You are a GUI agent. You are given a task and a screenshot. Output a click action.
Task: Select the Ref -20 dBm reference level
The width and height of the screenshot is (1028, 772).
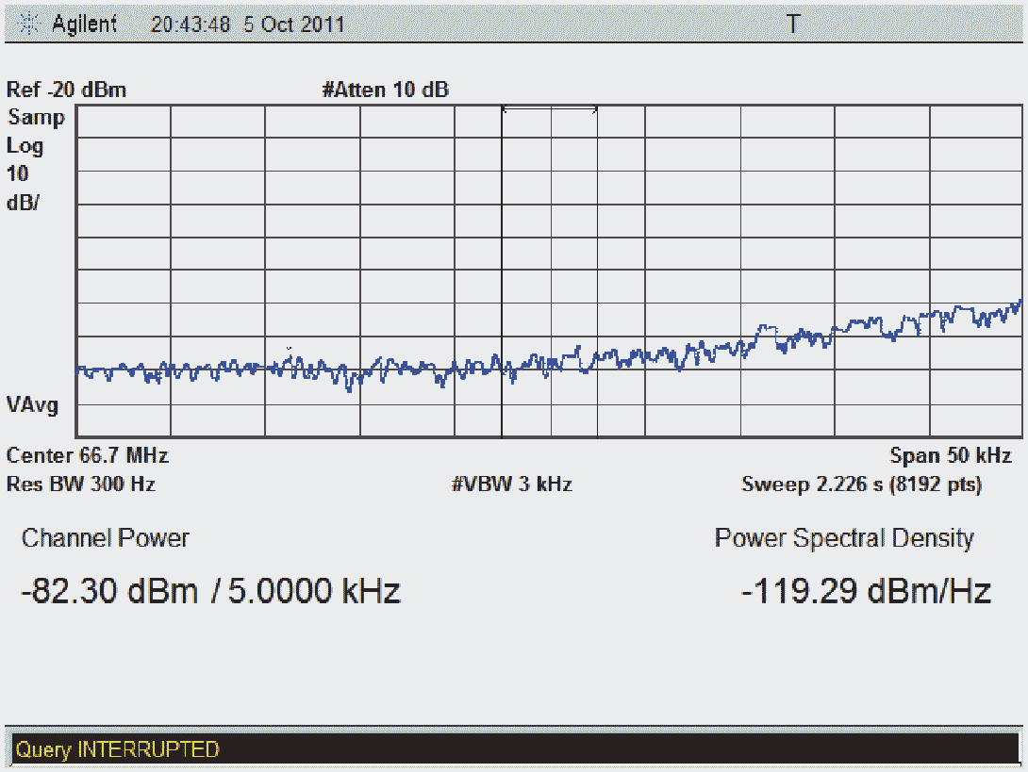66,90
